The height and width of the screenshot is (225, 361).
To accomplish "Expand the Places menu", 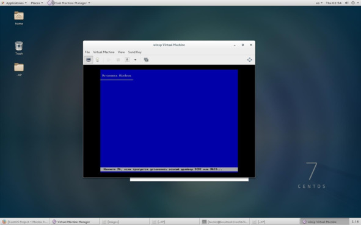I will [x=37, y=3].
